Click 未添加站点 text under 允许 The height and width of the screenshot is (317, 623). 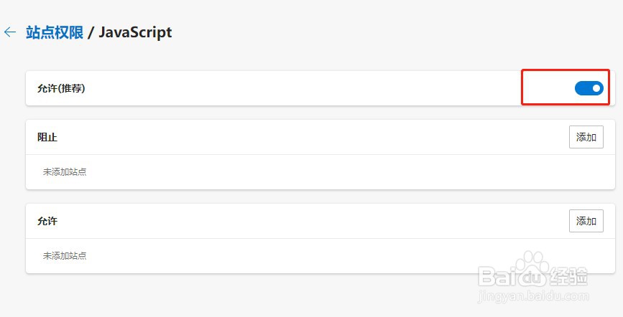[65, 255]
